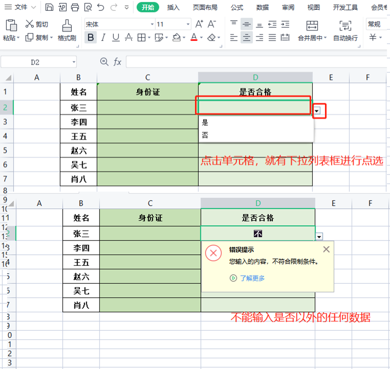The image size is (390, 369).
Task: Switch to the 视图 View tab
Action: click(313, 8)
